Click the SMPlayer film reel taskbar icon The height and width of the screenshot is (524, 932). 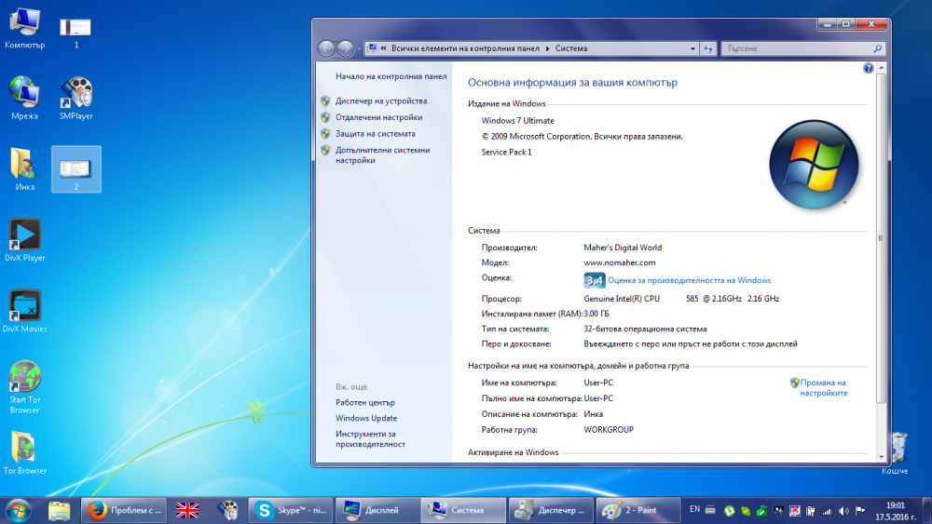[x=228, y=510]
